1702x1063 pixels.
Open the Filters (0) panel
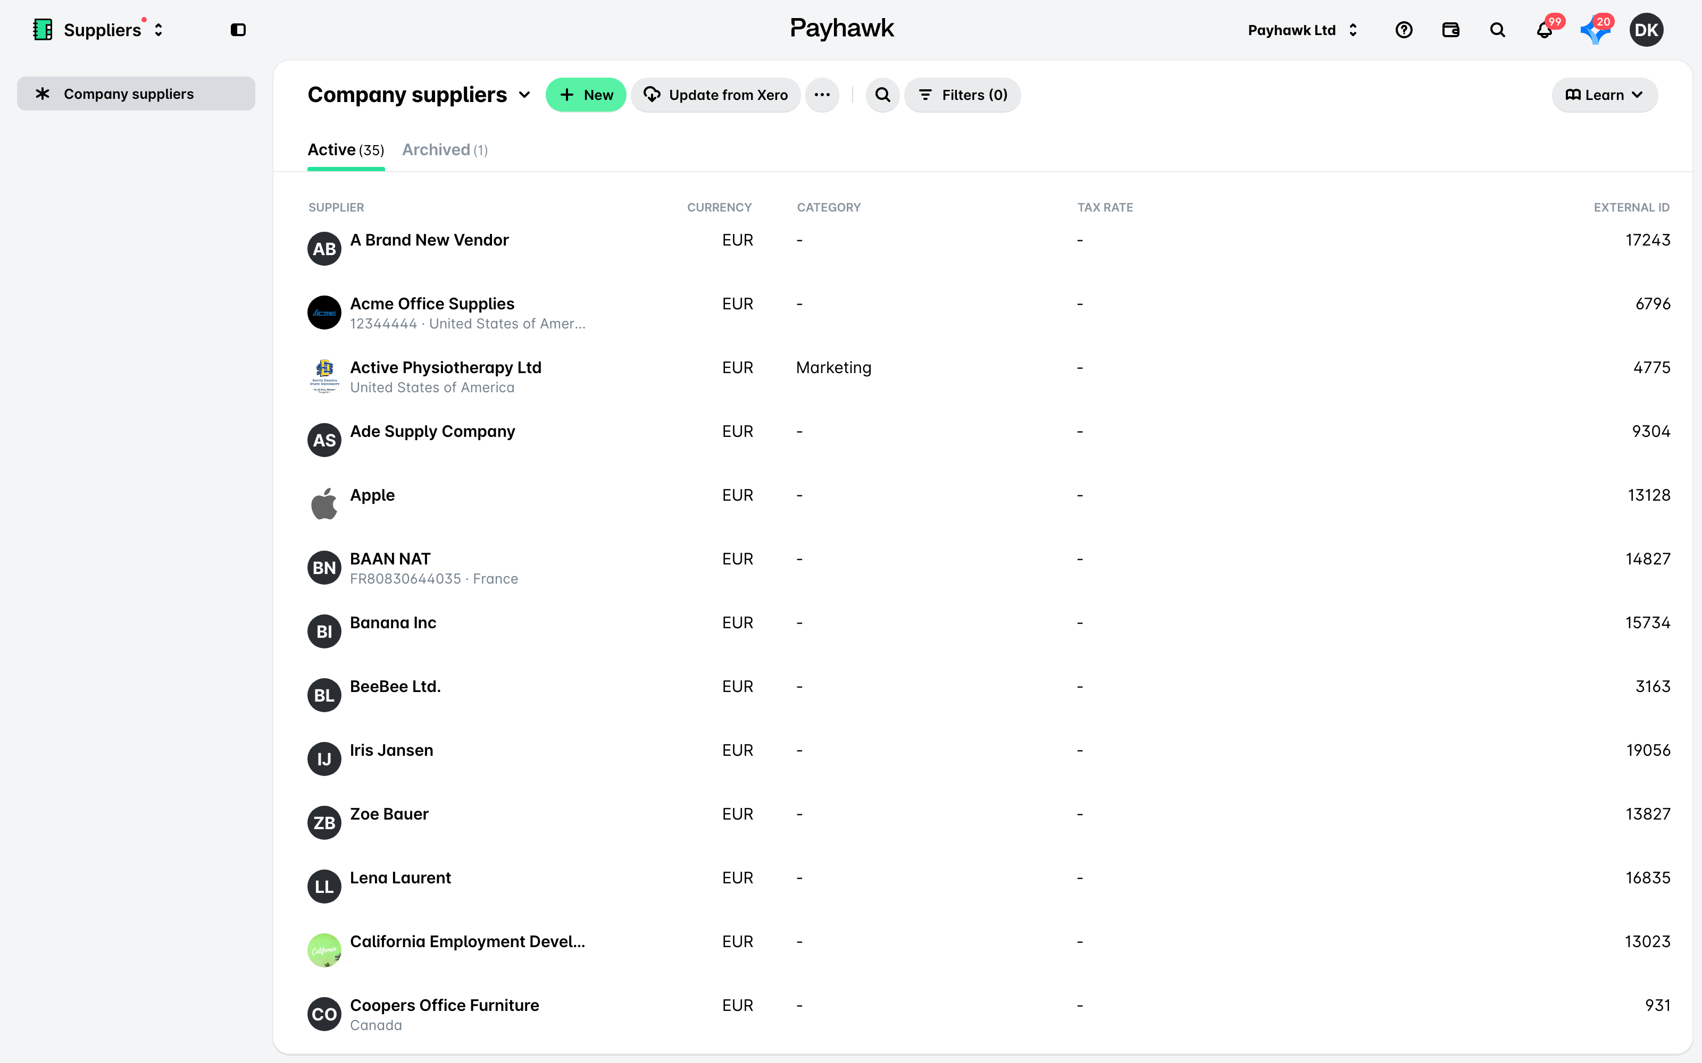(x=963, y=95)
